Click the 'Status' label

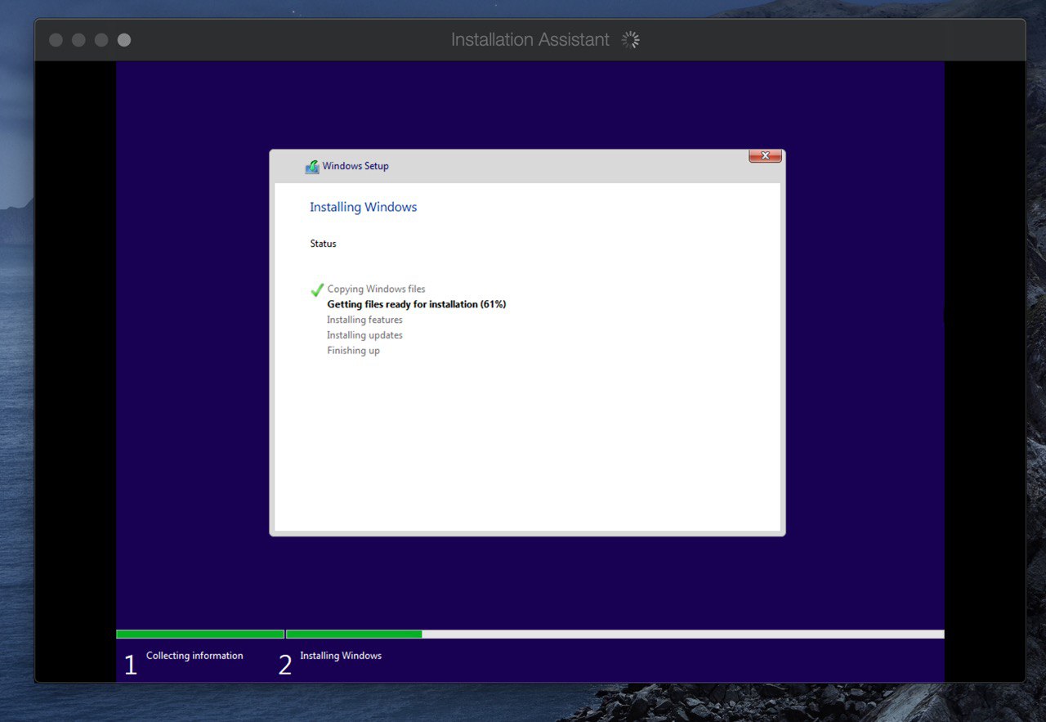tap(323, 244)
